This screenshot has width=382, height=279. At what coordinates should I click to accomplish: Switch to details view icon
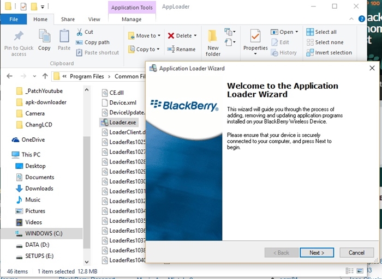350,271
